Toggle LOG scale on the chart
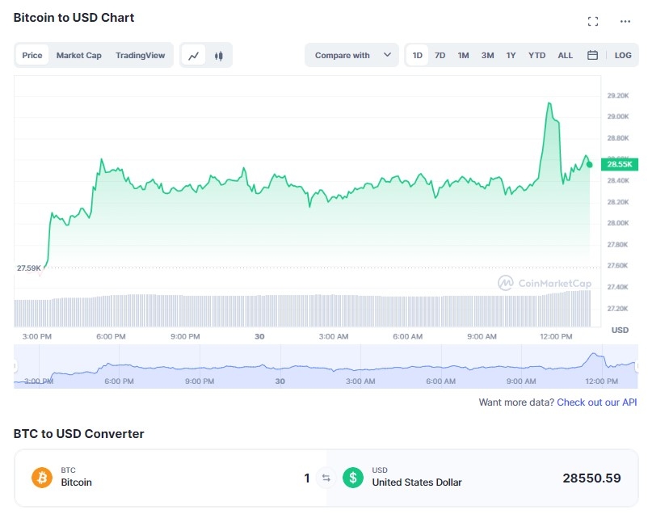648x514 pixels. 622,55
